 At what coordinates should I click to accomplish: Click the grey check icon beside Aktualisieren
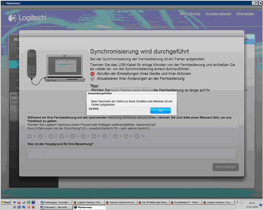pyautogui.click(x=92, y=79)
